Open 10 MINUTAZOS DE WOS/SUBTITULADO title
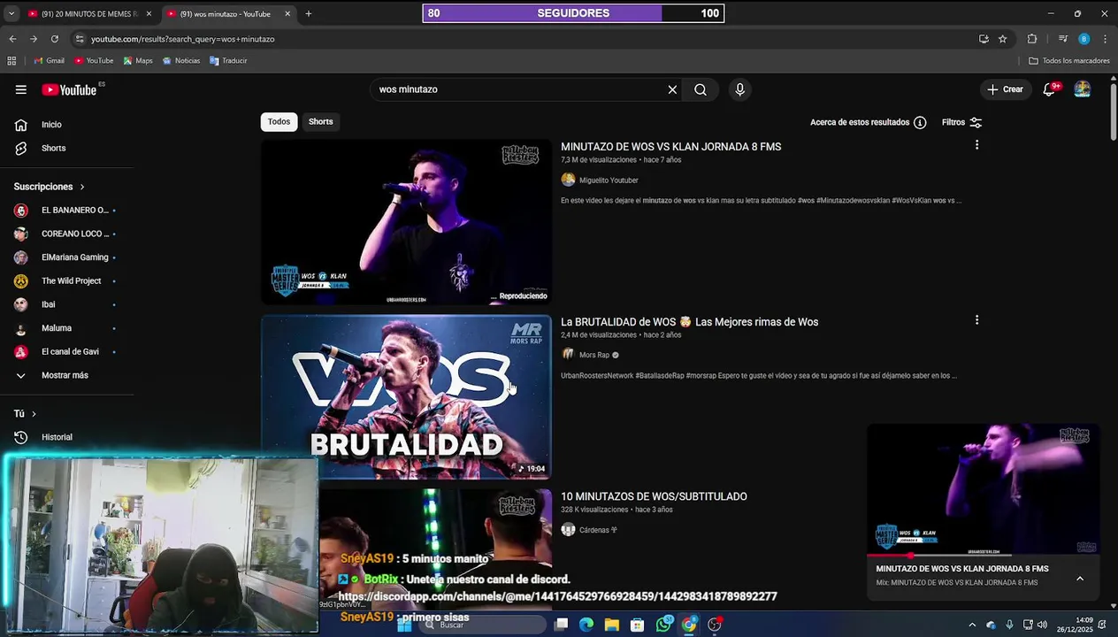1118x637 pixels. (654, 496)
